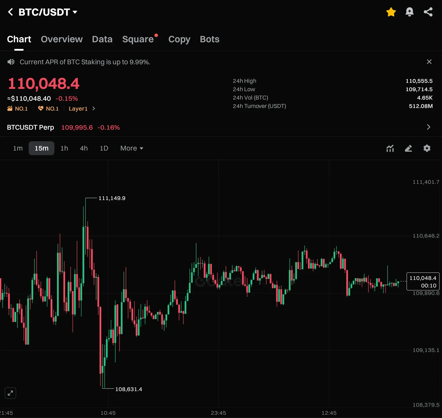
Task: Click the 24h High value 110,555.5
Action: point(419,81)
